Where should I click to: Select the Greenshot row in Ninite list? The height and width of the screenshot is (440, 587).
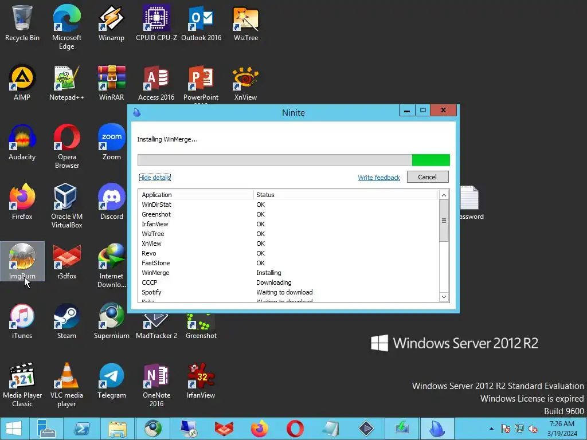pyautogui.click(x=288, y=214)
